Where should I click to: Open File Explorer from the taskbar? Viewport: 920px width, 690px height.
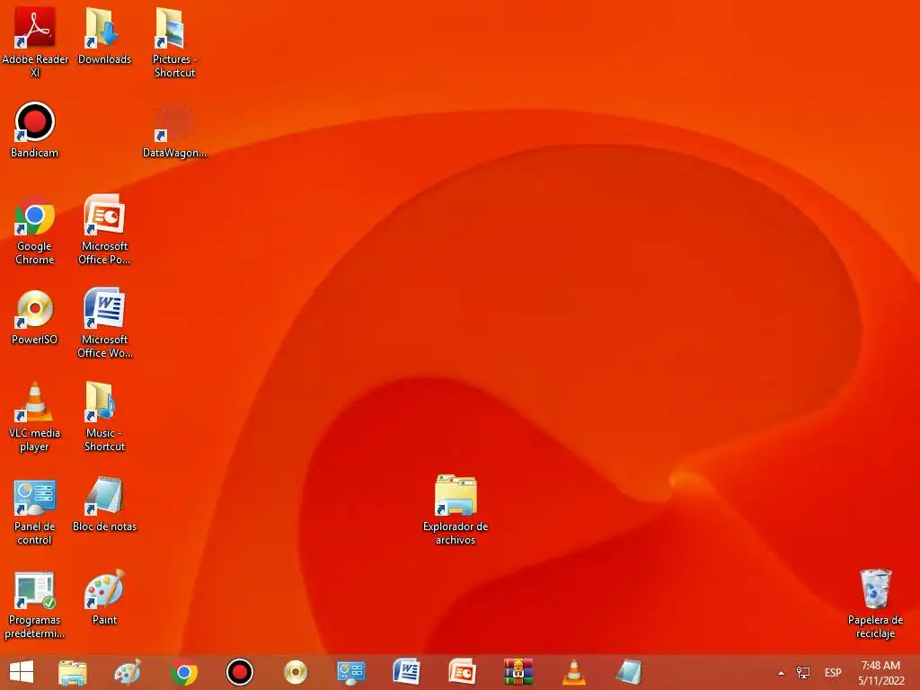pyautogui.click(x=73, y=672)
